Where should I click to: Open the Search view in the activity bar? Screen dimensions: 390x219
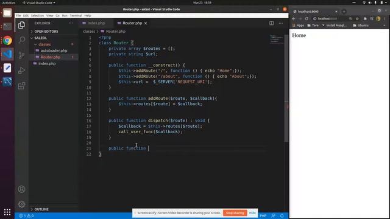tap(22, 40)
